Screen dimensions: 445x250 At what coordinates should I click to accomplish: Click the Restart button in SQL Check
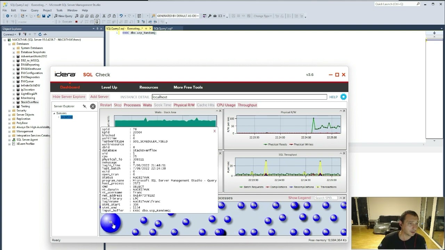(x=106, y=105)
